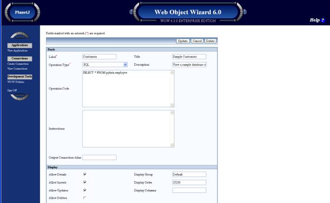
Task: Click the Operation Code scrollbar down arrow
Action: point(172,105)
